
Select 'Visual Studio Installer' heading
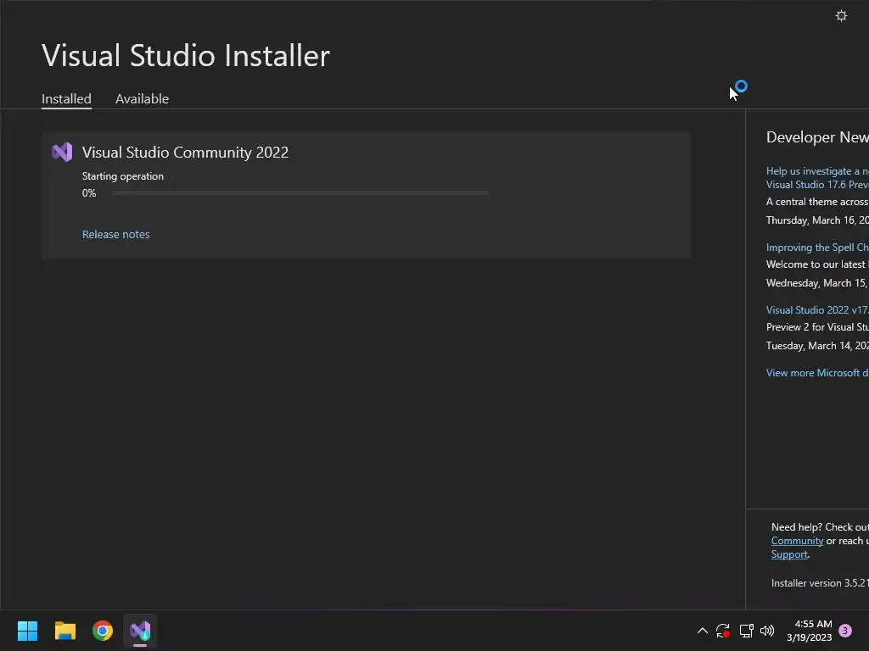pos(186,55)
